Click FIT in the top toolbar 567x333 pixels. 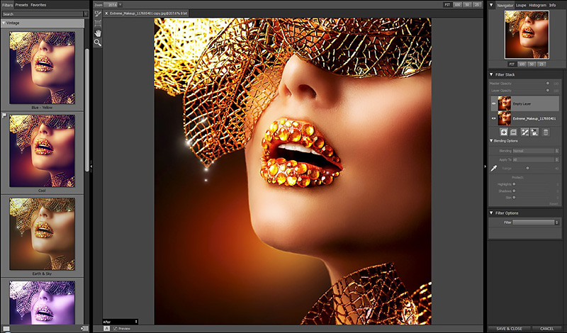pyautogui.click(x=447, y=5)
